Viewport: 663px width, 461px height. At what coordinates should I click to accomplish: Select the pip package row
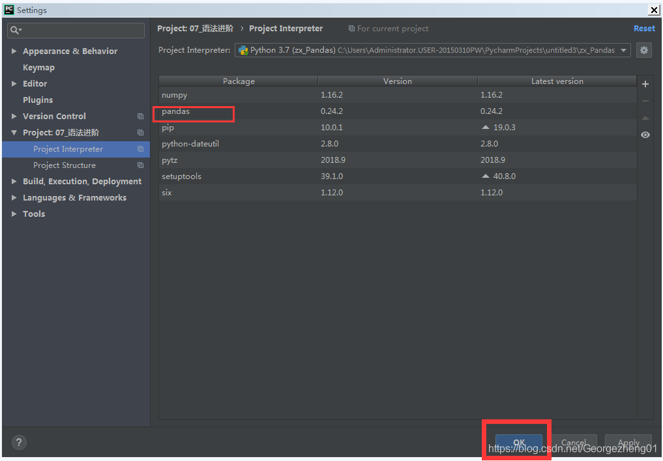point(398,128)
